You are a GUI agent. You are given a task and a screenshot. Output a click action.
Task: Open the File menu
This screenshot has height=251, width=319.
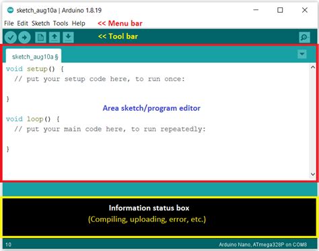click(9, 23)
